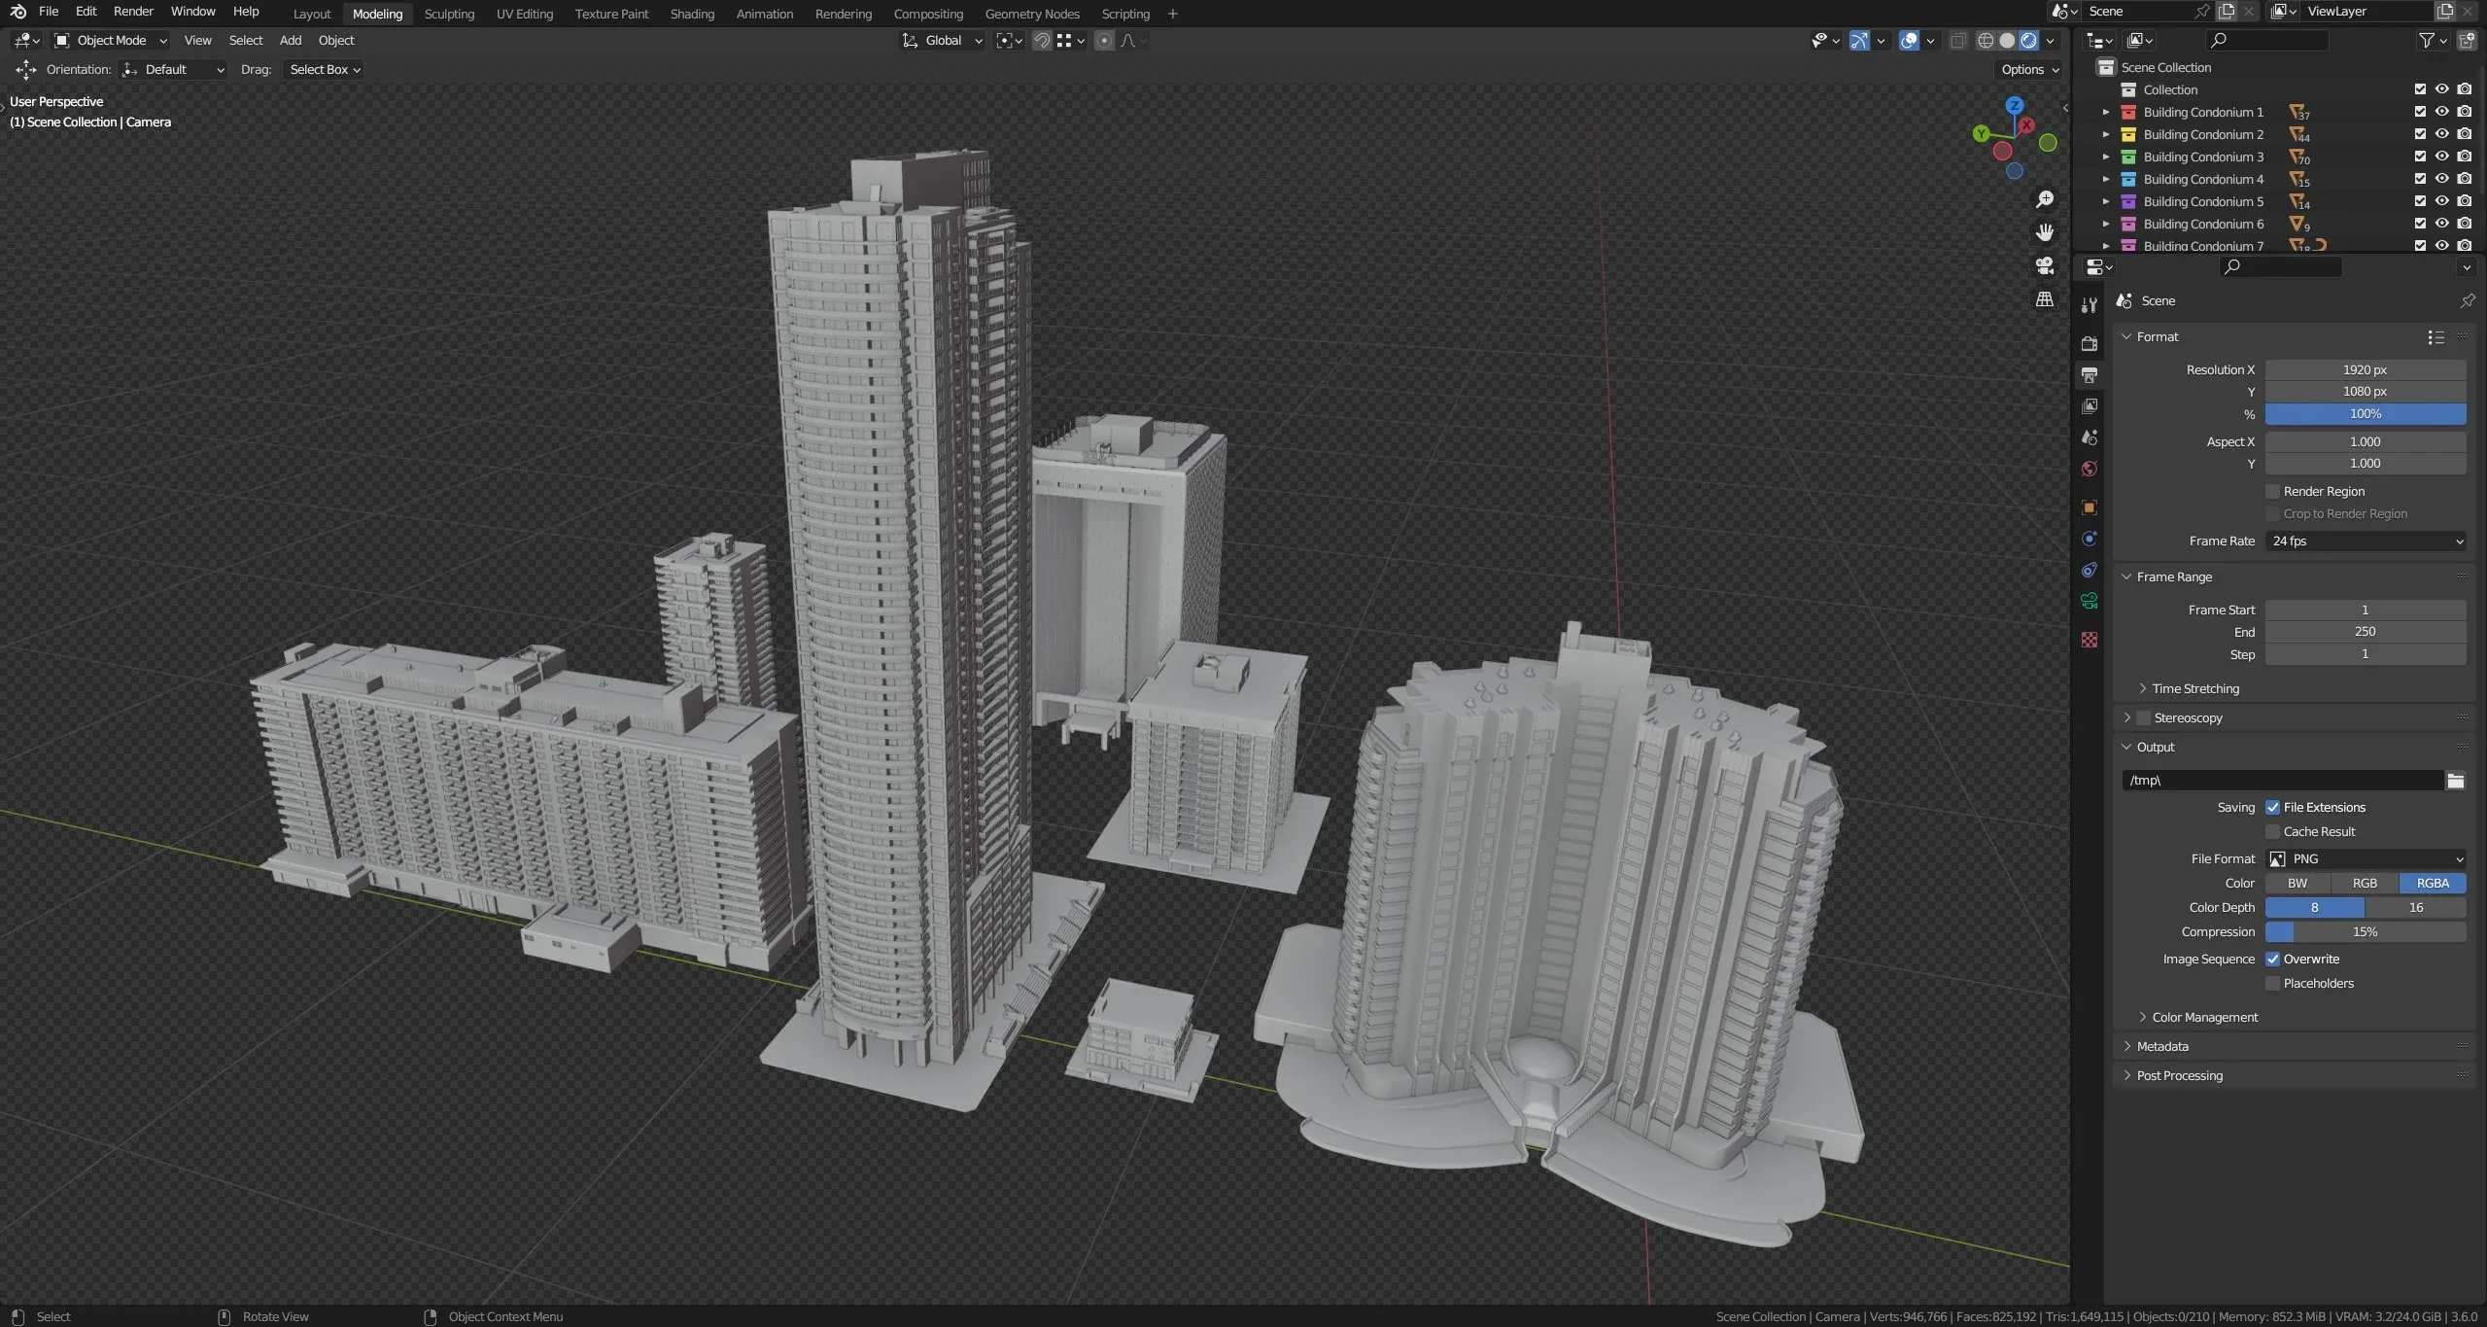Open the viewport Add menu
This screenshot has width=2487, height=1327.
click(290, 40)
